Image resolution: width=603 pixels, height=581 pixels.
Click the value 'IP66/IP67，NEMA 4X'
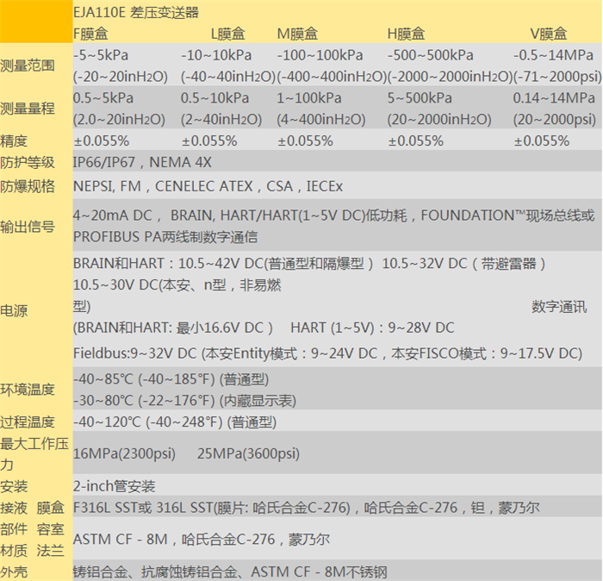coord(142,162)
